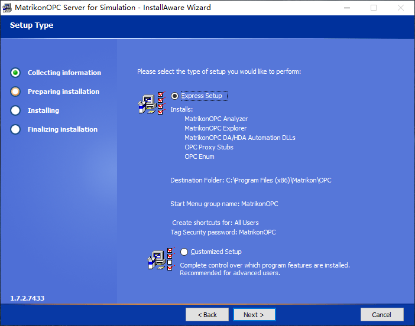This screenshot has width=415, height=326.
Task: Cancel the installation wizard
Action: click(382, 315)
